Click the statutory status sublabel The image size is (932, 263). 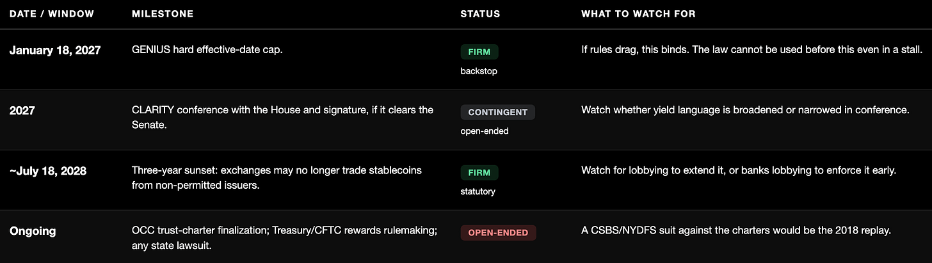click(478, 191)
